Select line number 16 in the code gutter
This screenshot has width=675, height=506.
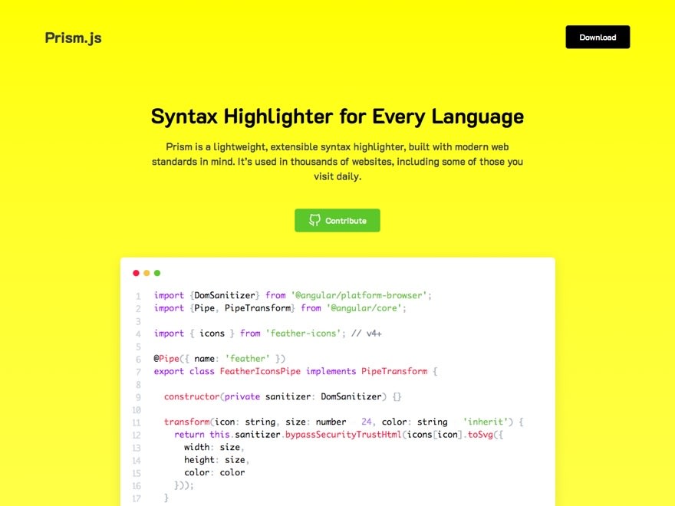(x=137, y=485)
